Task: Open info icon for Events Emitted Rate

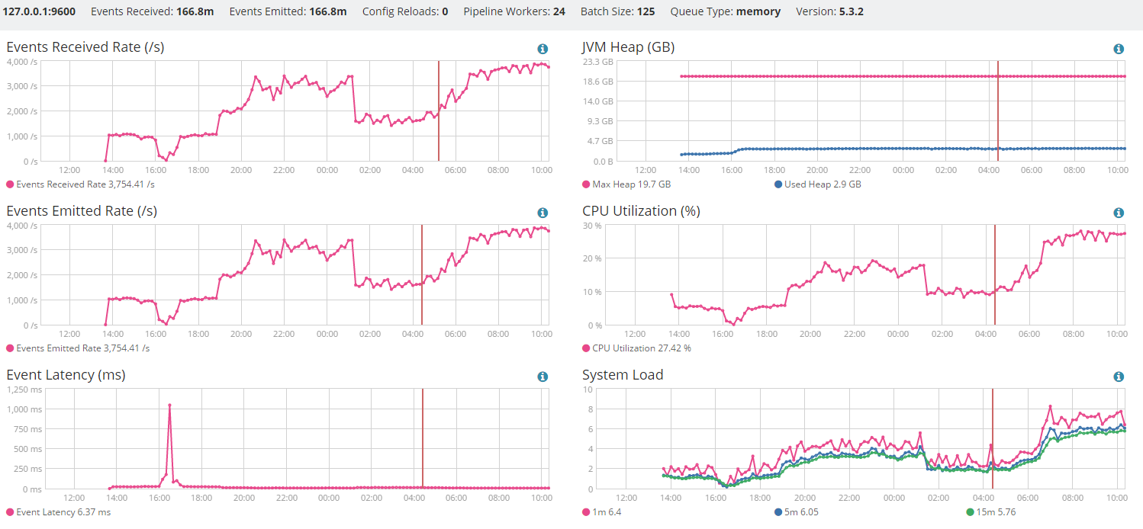Action: point(543,213)
